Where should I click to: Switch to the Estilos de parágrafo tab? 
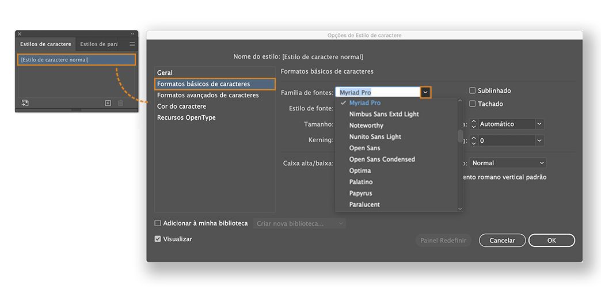98,44
